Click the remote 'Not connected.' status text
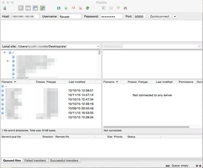203x168 pixels. click(x=113, y=130)
